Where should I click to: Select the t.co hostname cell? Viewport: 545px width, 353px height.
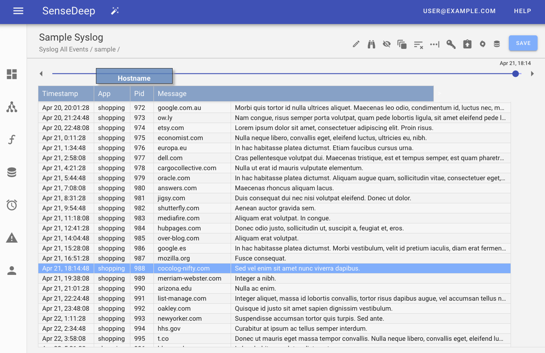coord(192,339)
